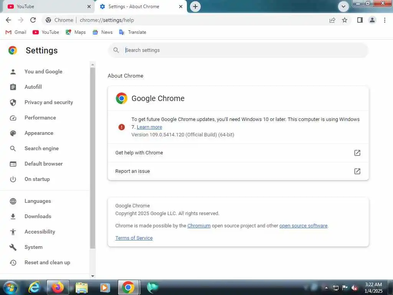The image size is (393, 295).
Task: Open the News bookmark
Action: [102, 32]
